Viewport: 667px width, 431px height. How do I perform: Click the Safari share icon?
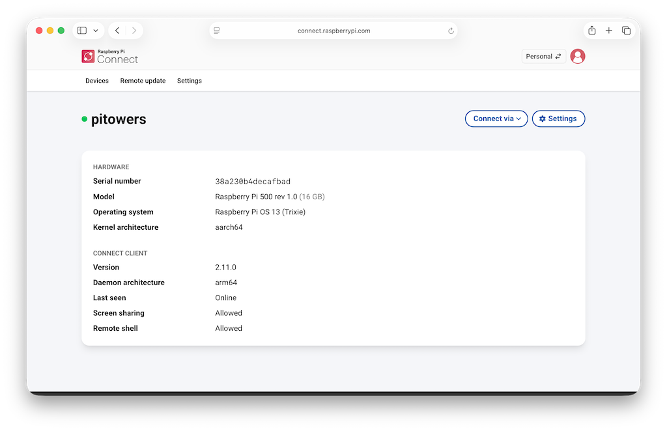[591, 30]
